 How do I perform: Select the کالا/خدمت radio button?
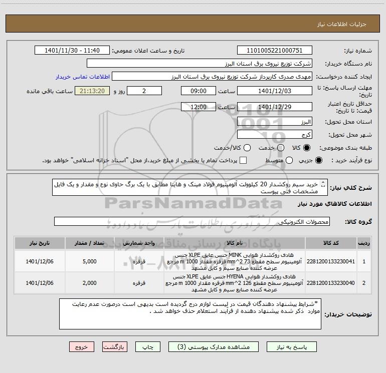coord(247,148)
